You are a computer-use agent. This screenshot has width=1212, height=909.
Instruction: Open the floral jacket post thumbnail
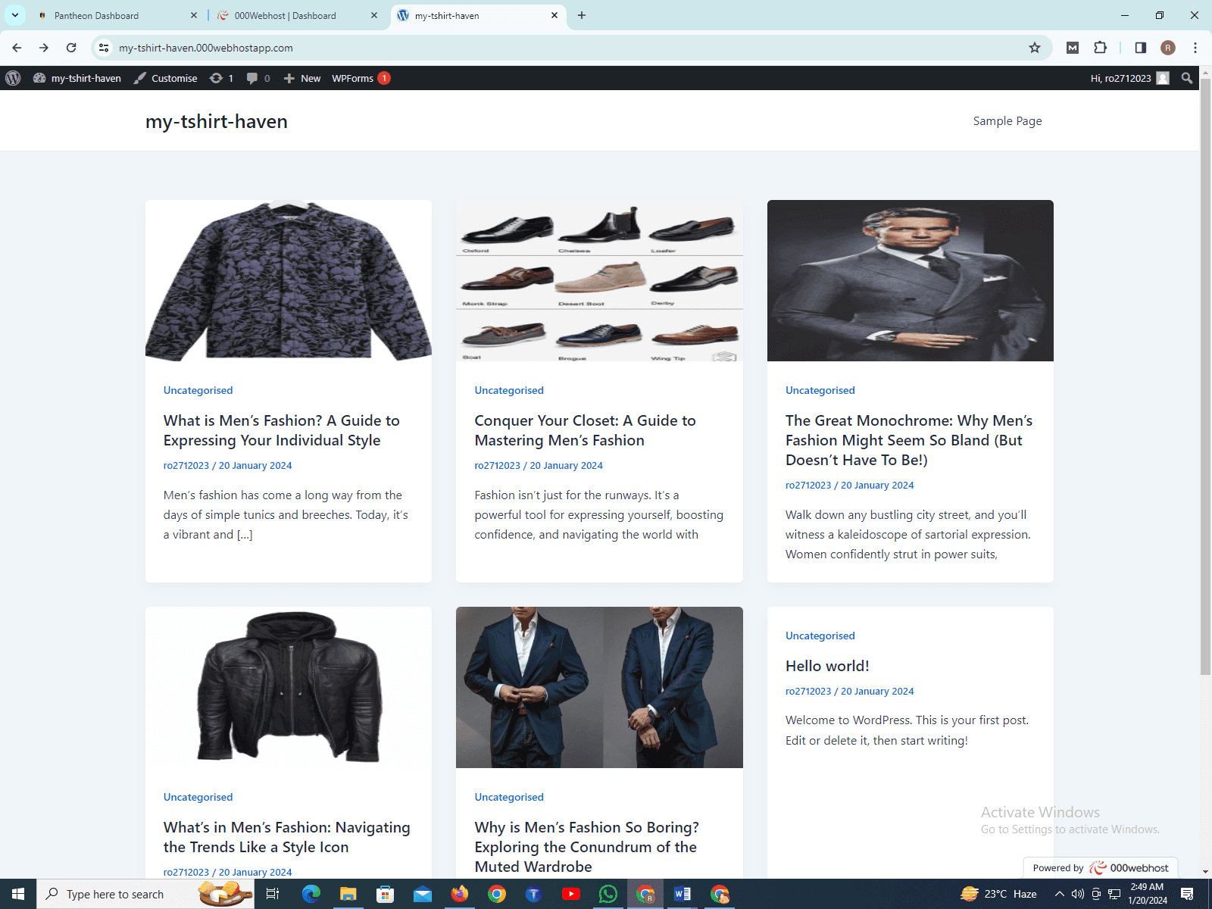point(289,280)
